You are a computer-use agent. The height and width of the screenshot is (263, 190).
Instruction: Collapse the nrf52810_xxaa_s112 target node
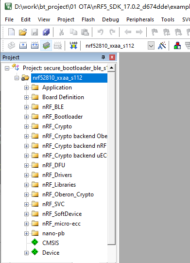click(17, 78)
